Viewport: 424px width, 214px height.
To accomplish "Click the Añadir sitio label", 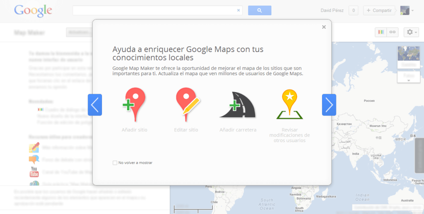I will pyautogui.click(x=135, y=130).
